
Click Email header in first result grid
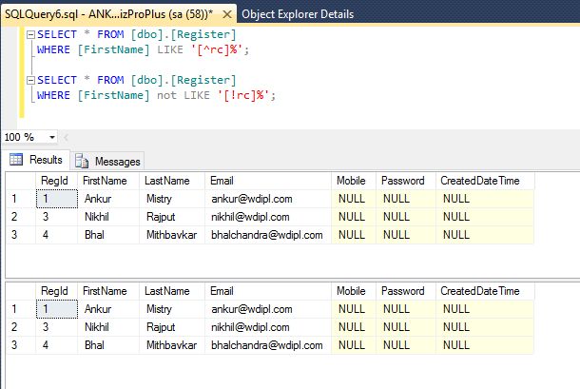point(268,181)
